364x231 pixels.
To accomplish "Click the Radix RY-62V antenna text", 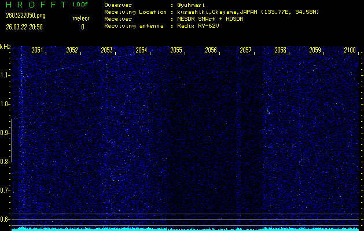I will 198,26.
